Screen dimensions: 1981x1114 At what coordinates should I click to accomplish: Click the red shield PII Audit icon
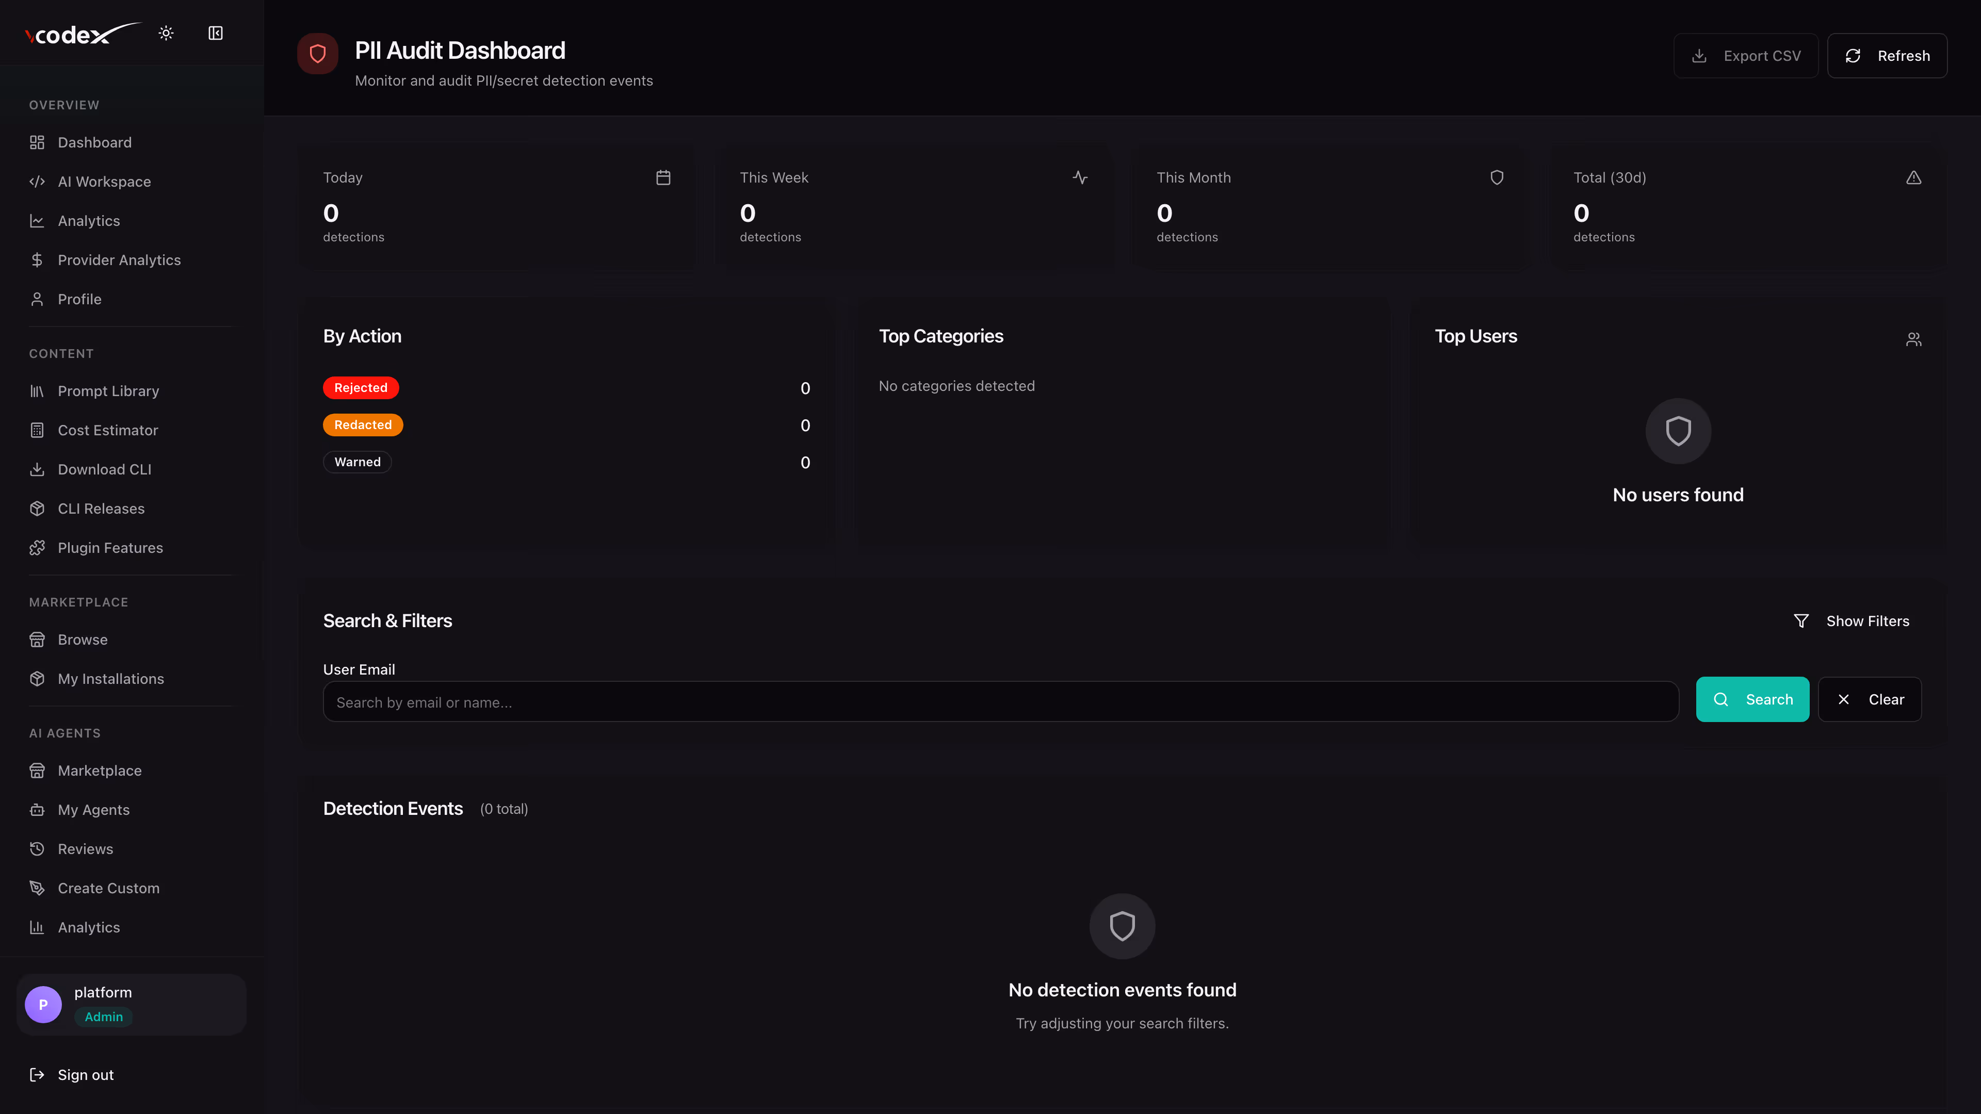(x=318, y=54)
